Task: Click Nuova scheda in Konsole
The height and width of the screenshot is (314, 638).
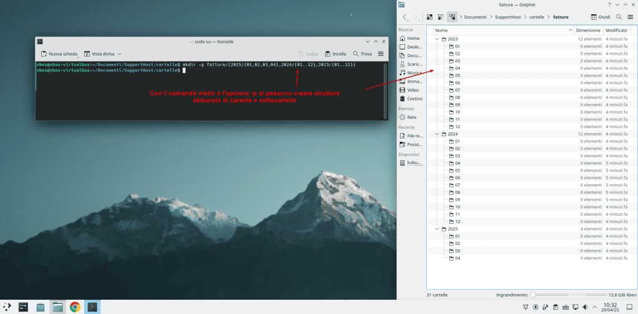Action: coord(59,53)
